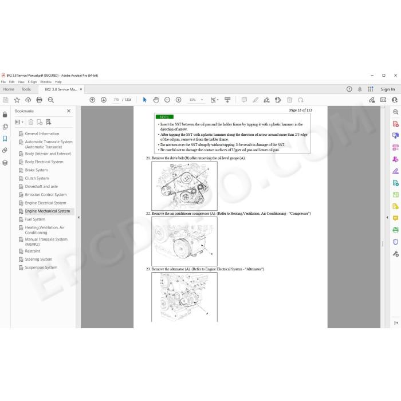Switch to the Tools tab
The image size is (401, 401).
coord(26,89)
